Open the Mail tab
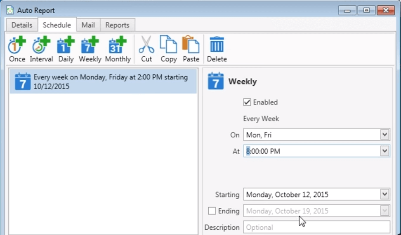The width and height of the screenshot is (401, 235). click(88, 25)
